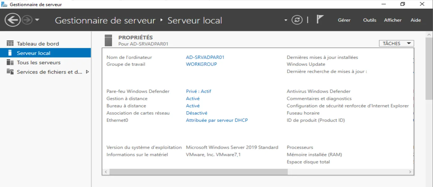The height and width of the screenshot is (187, 433).
Task: Click the forward navigation arrow
Action: click(x=27, y=20)
